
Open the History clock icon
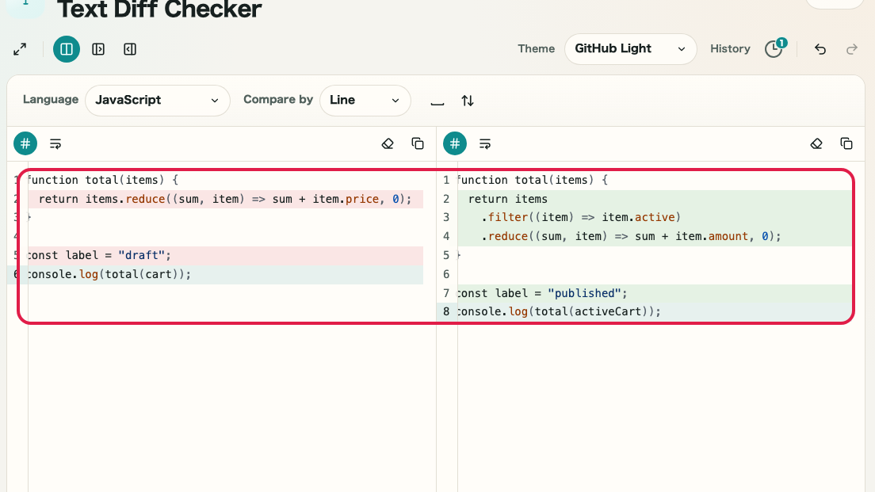774,49
